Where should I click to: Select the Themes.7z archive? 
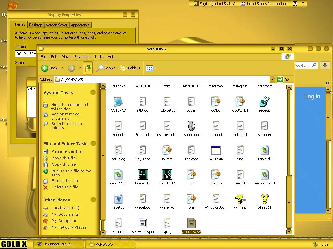(191, 226)
